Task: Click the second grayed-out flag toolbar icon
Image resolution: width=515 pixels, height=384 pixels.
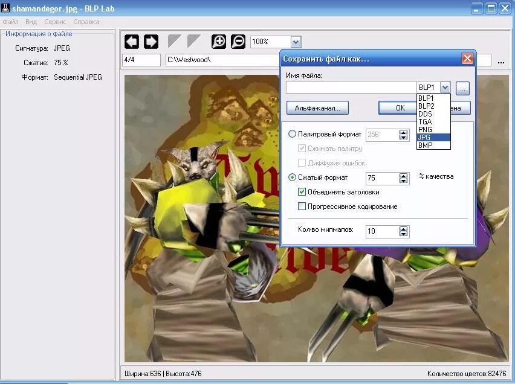Action: tap(193, 41)
